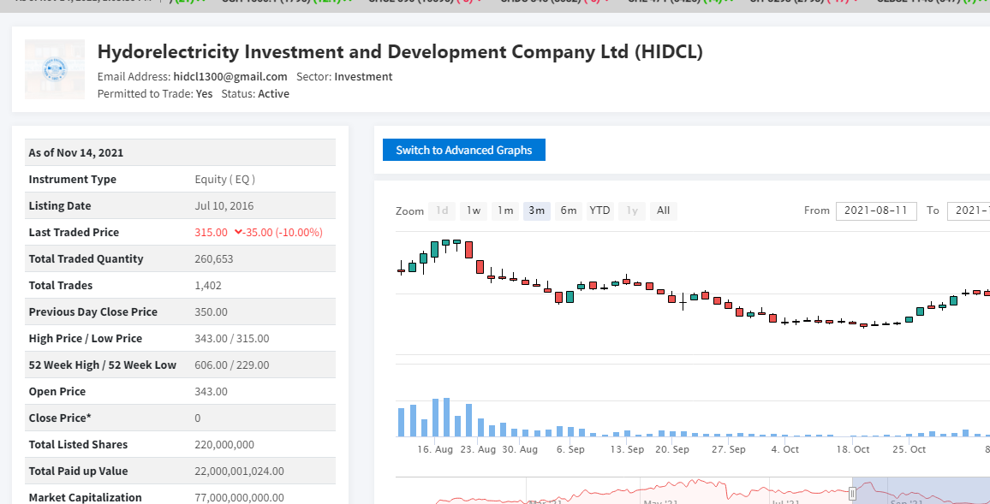Select the Open Price value 343.00
The image size is (990, 504).
tap(211, 391)
